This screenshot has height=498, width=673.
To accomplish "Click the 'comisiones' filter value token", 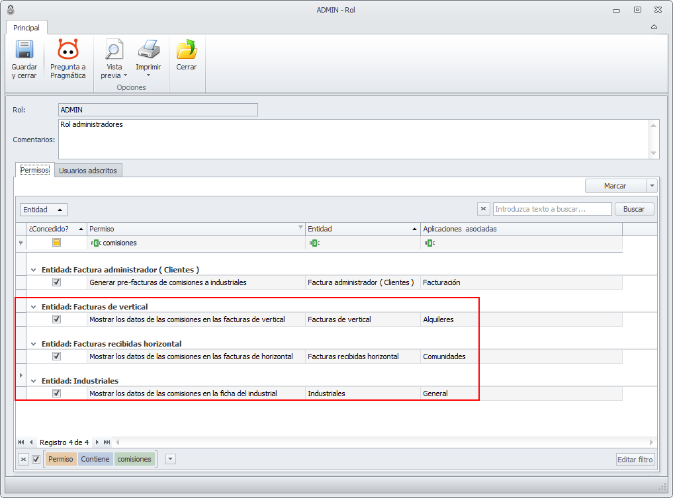I will [134, 459].
